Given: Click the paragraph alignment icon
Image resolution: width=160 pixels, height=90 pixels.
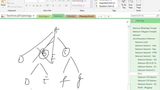Looking at the screenshot, I should [x=60, y=5].
